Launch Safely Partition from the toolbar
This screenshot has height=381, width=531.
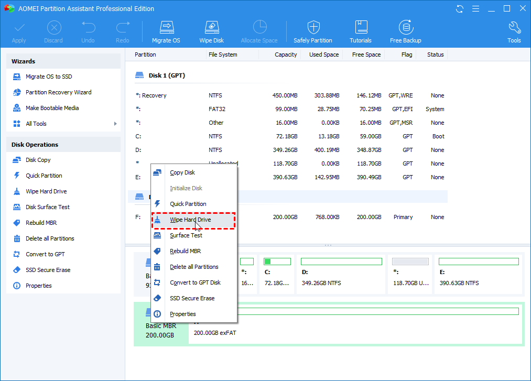click(x=313, y=31)
